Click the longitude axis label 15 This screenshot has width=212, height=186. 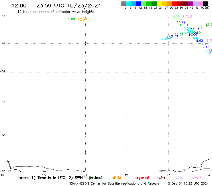click(2, 175)
